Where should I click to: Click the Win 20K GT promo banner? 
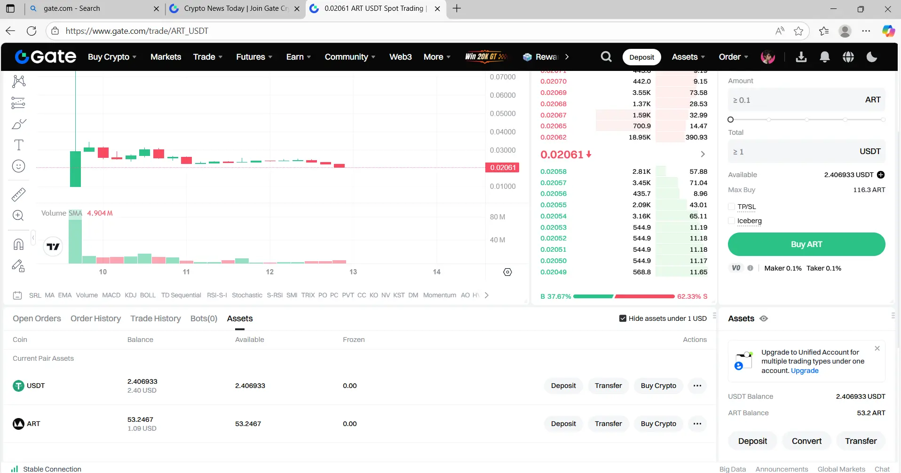click(x=486, y=57)
